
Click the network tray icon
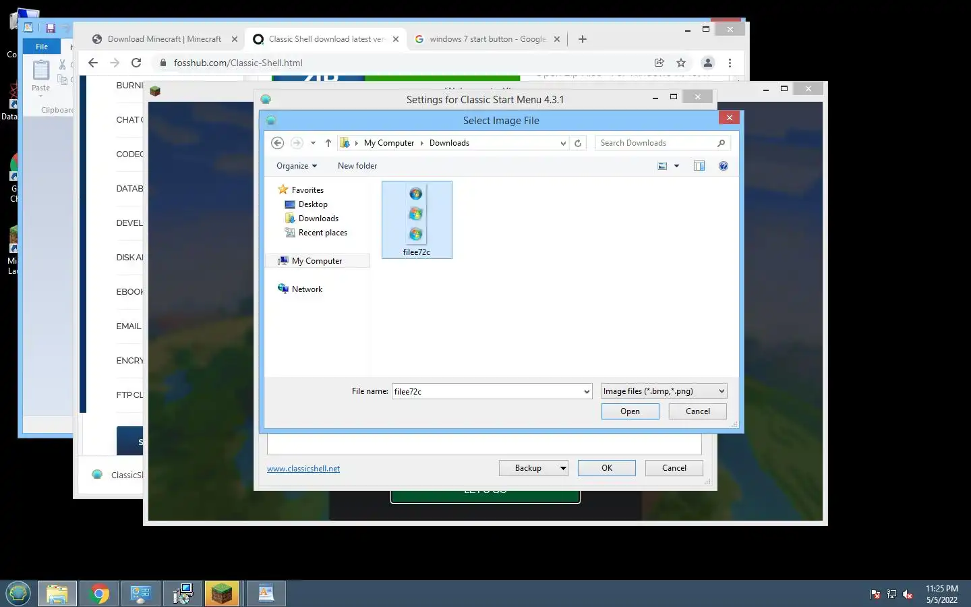point(891,594)
